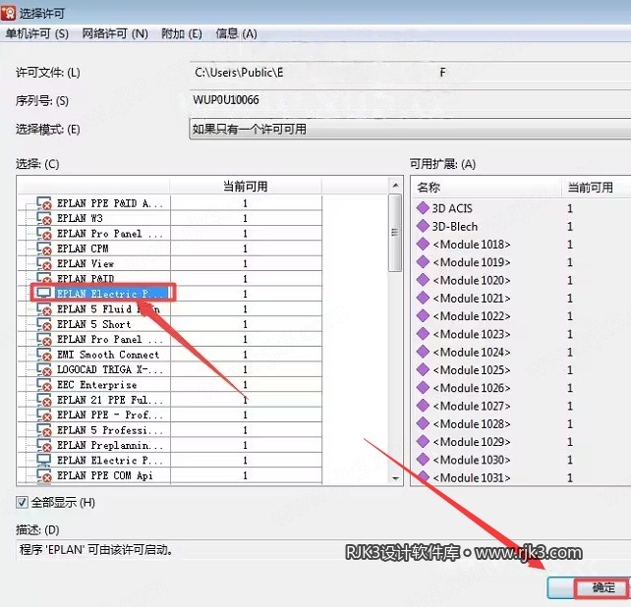Click the license icon for EPLAN Preplannin

coord(44,445)
